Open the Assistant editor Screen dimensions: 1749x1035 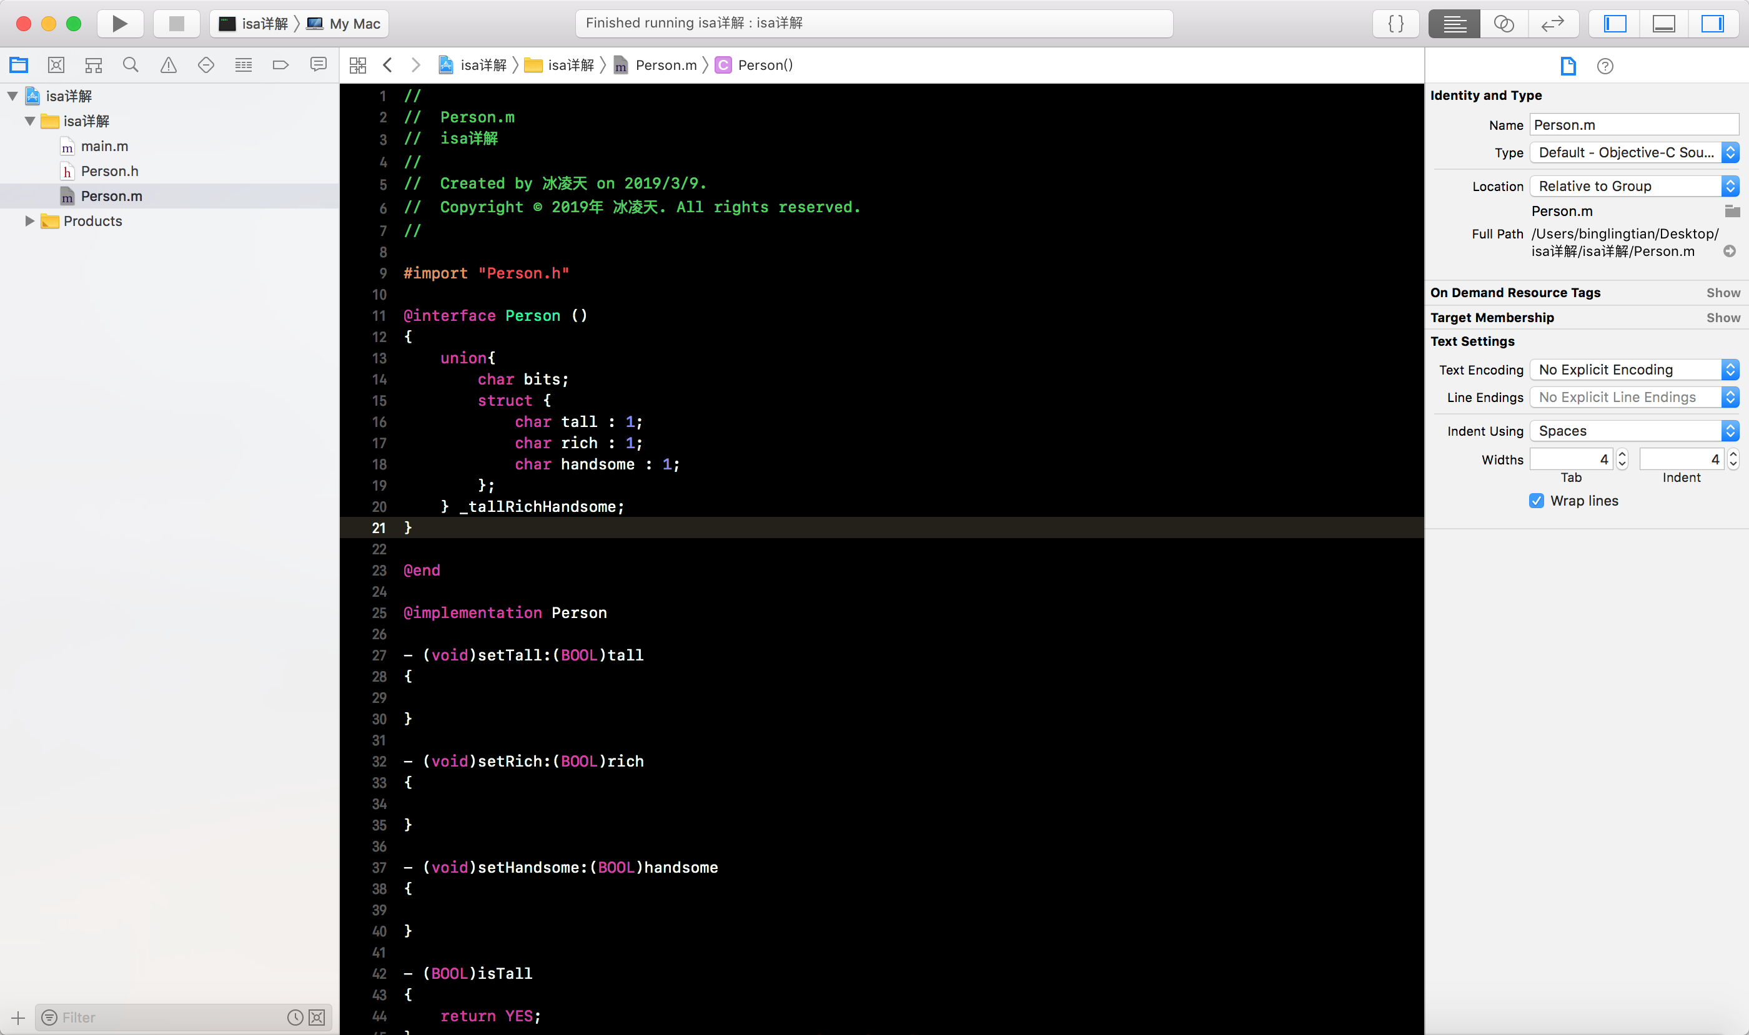(1504, 24)
